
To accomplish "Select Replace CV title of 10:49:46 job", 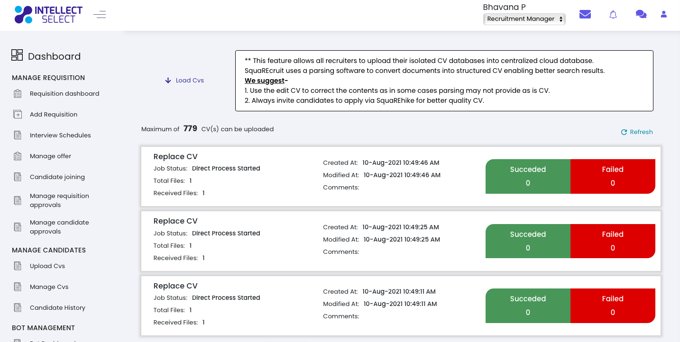I will pyautogui.click(x=175, y=157).
